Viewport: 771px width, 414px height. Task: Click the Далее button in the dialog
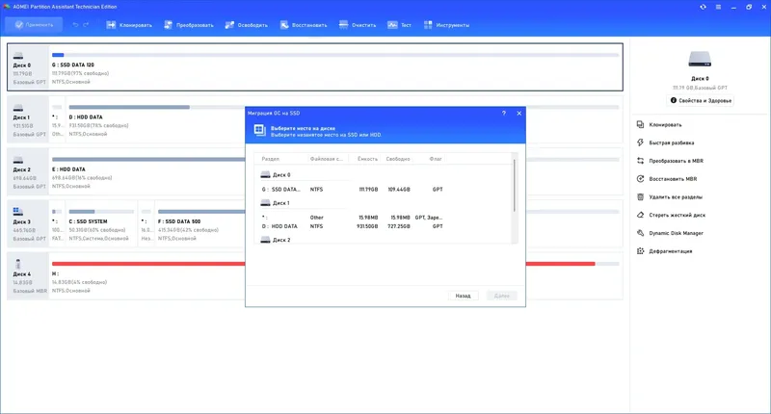501,296
